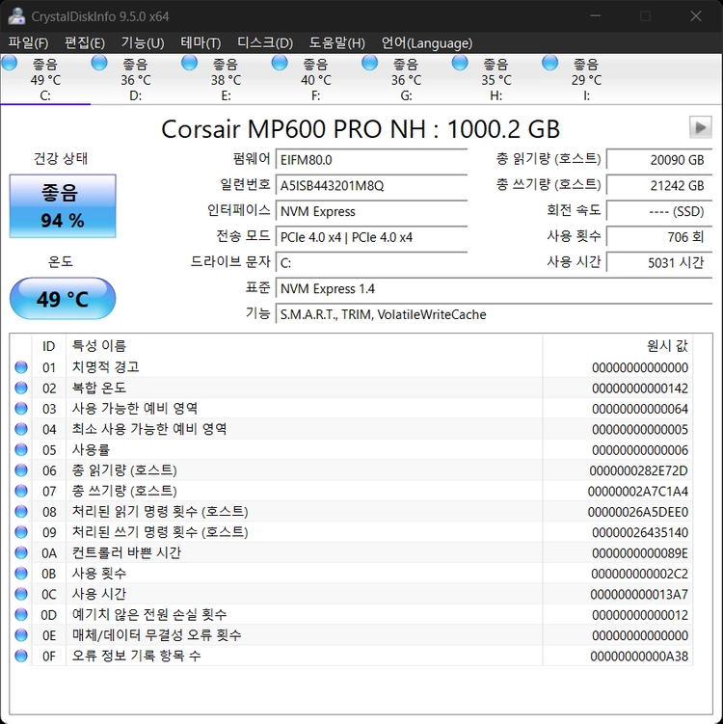Click the transfer mode field PCIe 4.0 x4
This screenshot has width=723, height=724.
(x=372, y=237)
